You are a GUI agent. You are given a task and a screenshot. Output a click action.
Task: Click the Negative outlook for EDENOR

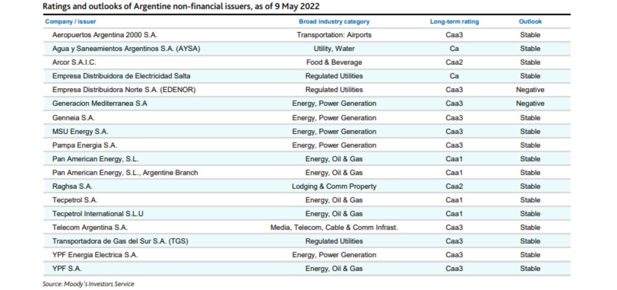(530, 90)
